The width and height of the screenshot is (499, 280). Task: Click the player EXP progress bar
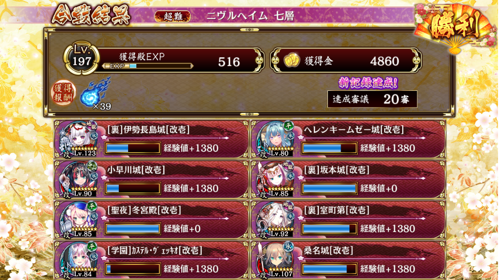[148, 66]
